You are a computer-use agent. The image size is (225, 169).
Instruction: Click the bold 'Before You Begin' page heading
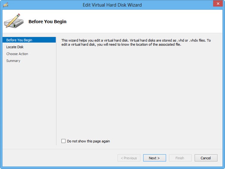coord(48,21)
